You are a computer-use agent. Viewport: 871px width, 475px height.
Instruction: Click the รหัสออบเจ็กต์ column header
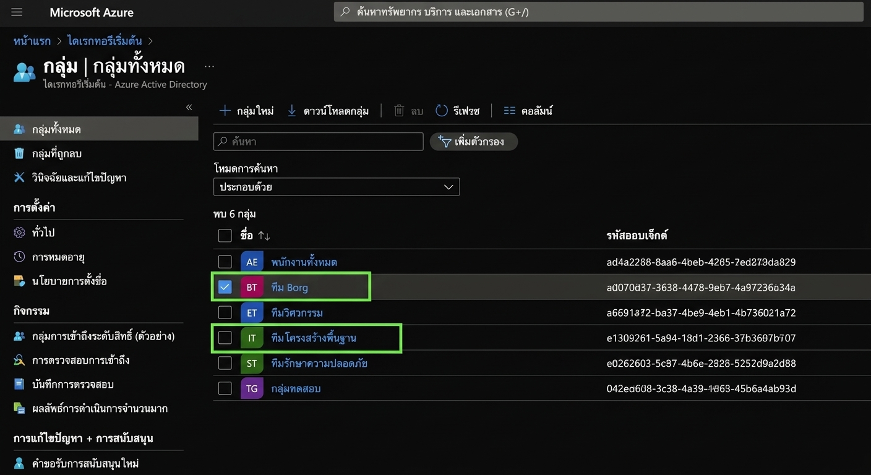coord(637,236)
